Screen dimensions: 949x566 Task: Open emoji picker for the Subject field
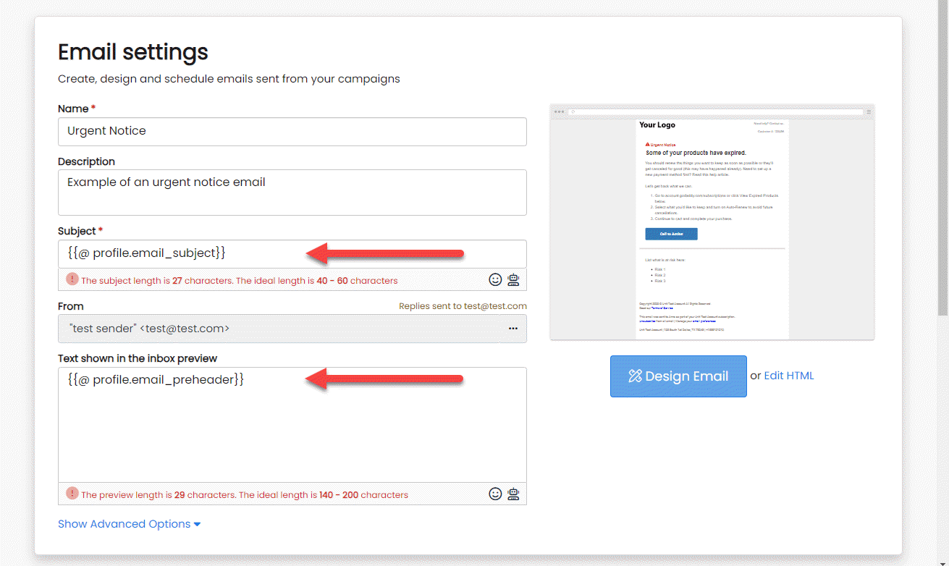(x=495, y=279)
